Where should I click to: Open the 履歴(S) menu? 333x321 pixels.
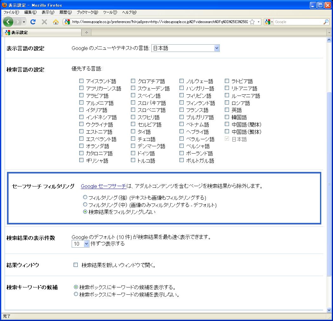click(x=66, y=12)
